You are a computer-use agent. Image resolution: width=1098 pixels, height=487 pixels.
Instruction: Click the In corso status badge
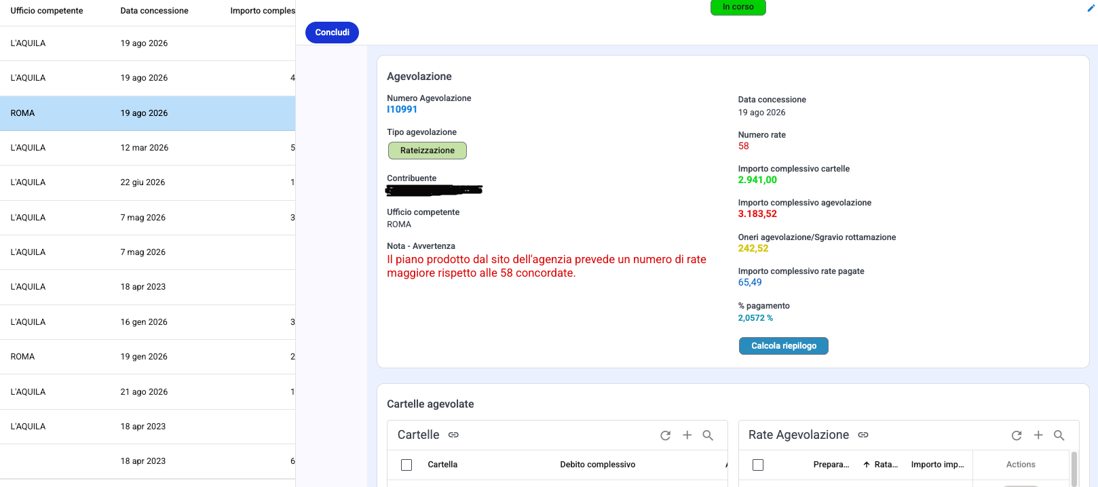pos(738,7)
